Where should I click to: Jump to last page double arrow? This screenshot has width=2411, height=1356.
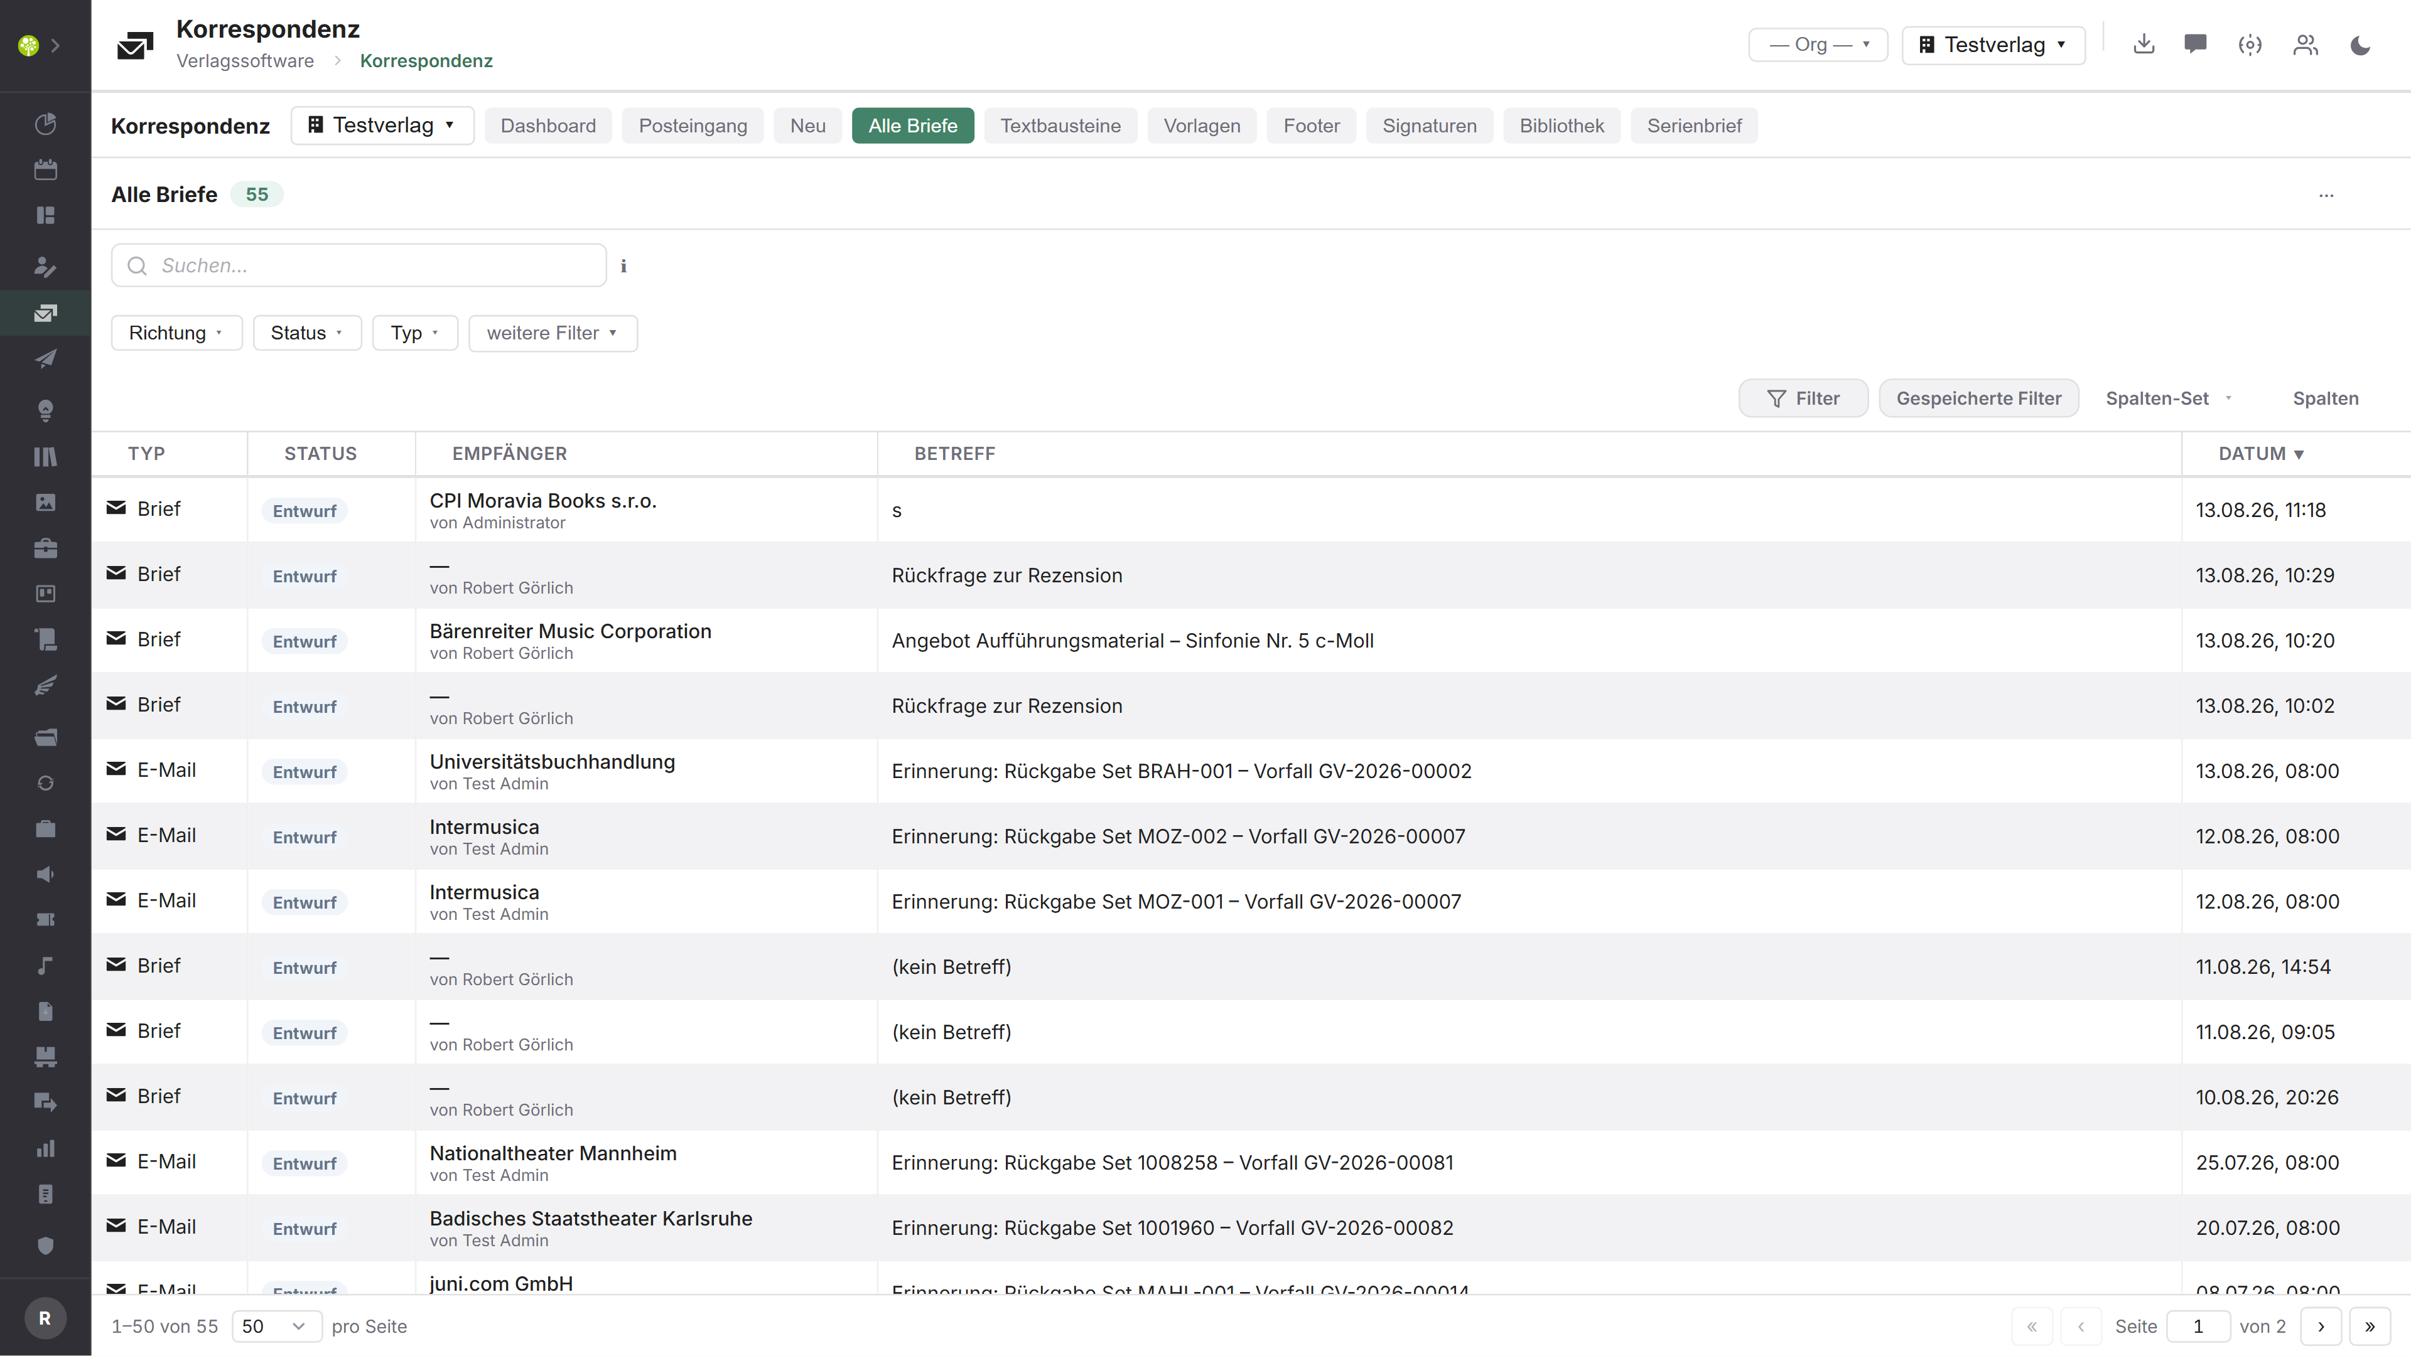pyautogui.click(x=2369, y=1326)
